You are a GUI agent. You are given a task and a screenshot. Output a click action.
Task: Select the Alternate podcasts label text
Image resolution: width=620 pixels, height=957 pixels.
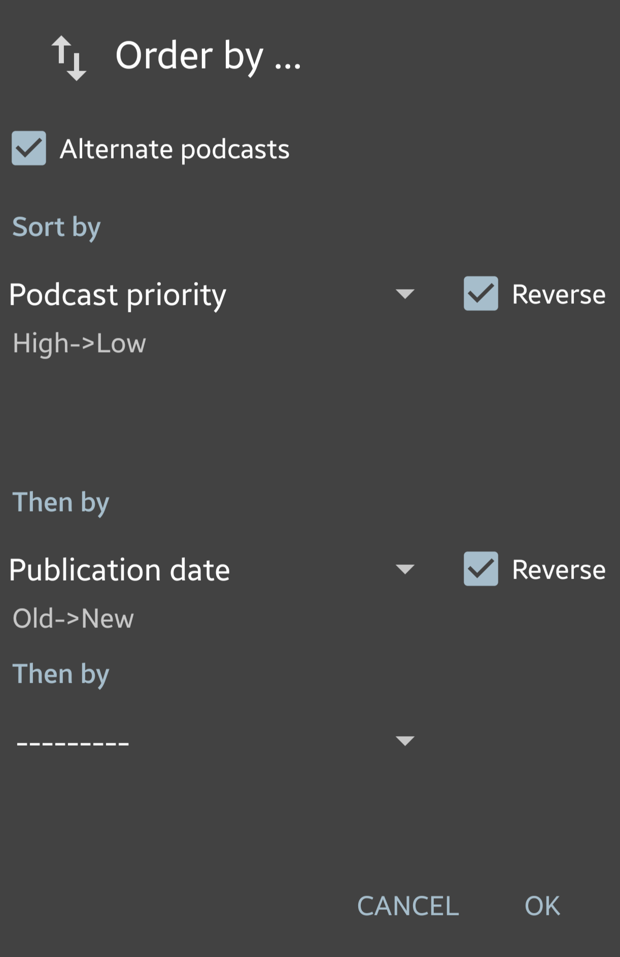(x=175, y=149)
